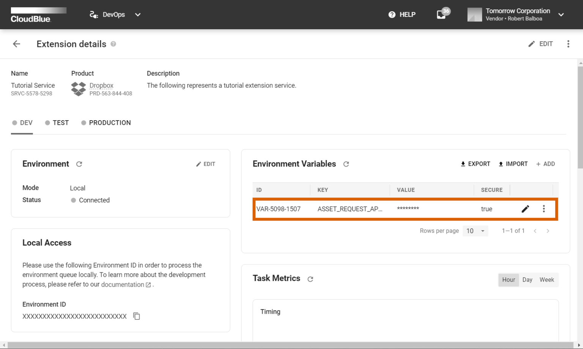Import environment variables
This screenshot has height=349, width=583.
point(513,164)
